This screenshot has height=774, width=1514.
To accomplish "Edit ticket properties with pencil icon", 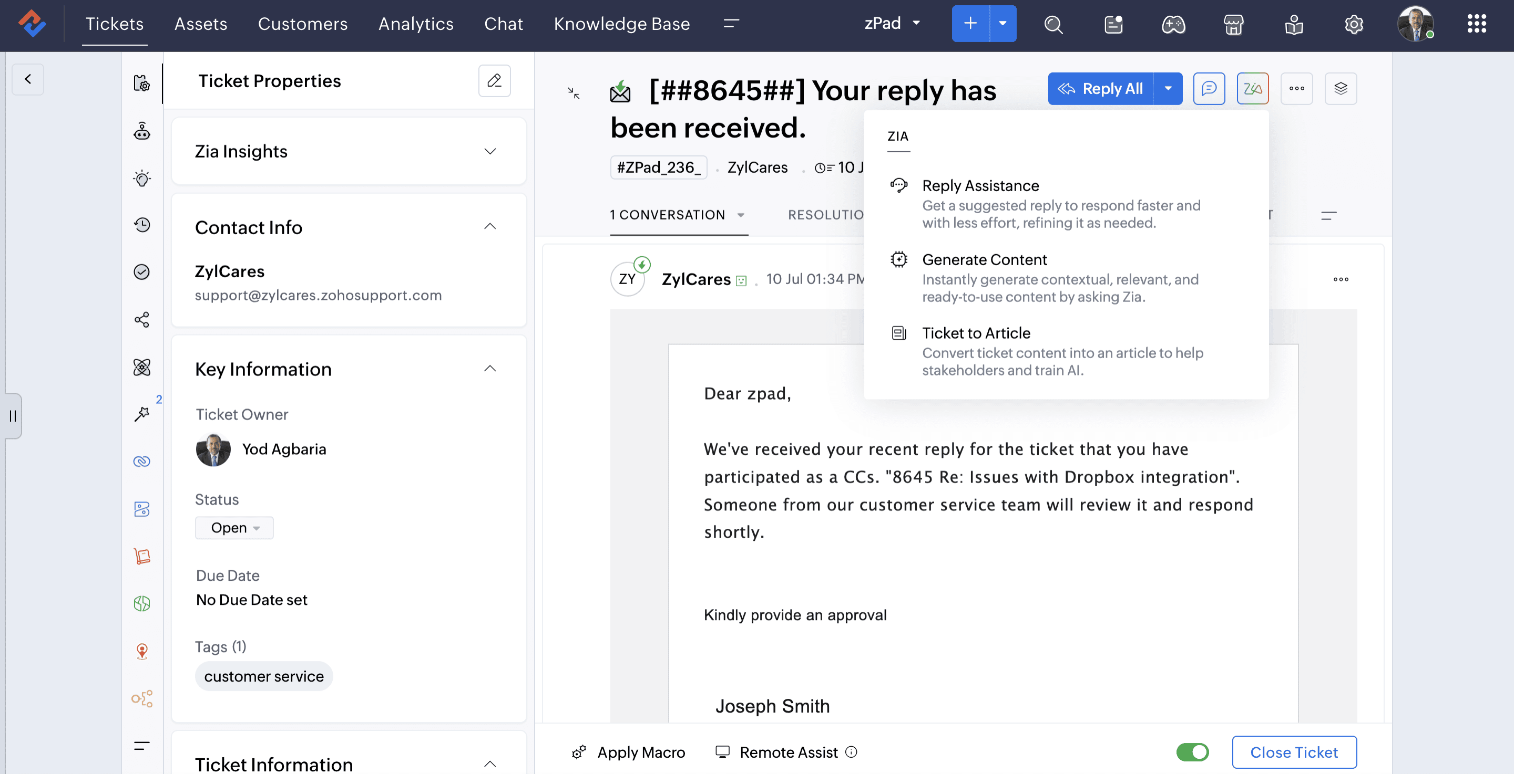I will click(x=494, y=80).
